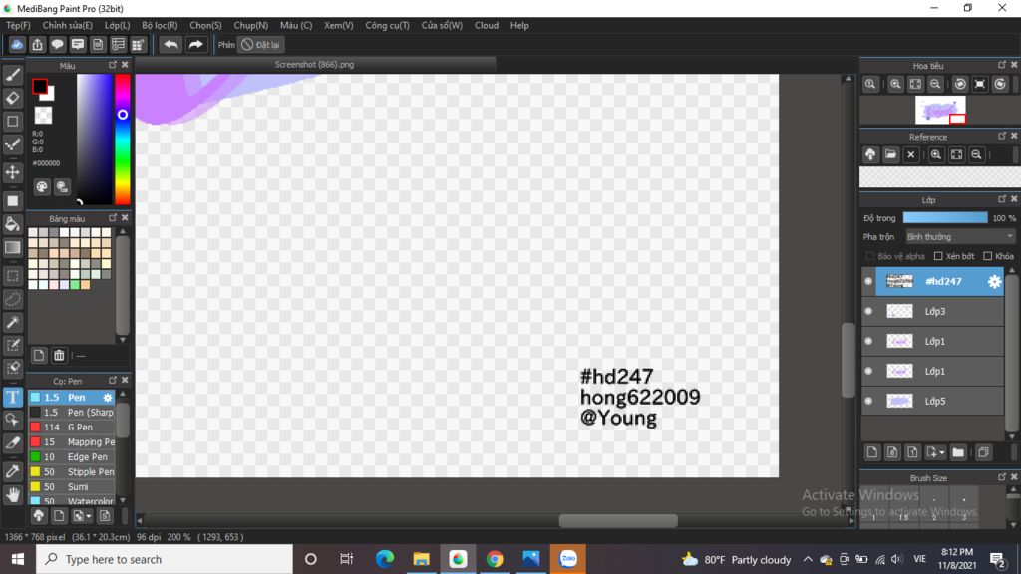Select the Lớp5 layer row
The width and height of the screenshot is (1021, 574).
(x=932, y=401)
